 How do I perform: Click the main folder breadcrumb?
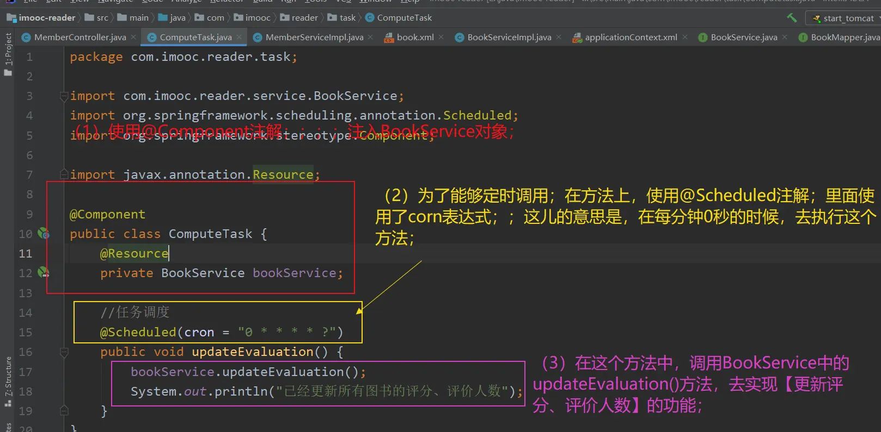(133, 18)
